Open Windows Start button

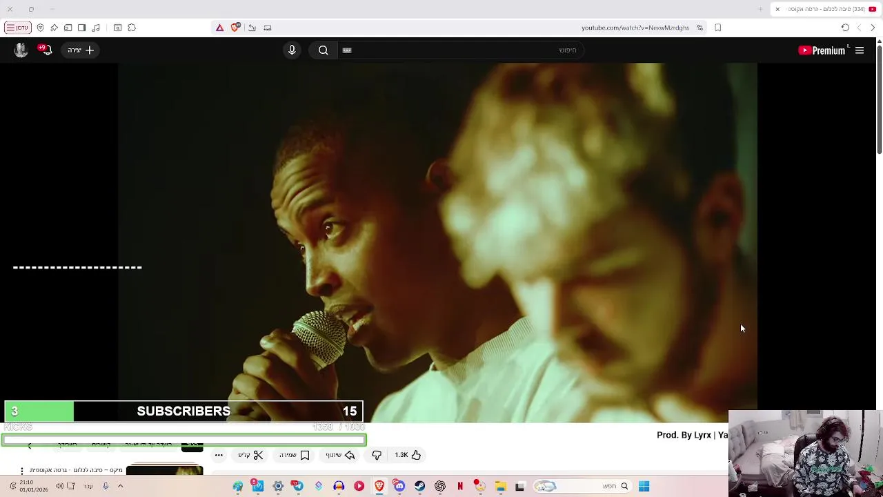(x=644, y=486)
